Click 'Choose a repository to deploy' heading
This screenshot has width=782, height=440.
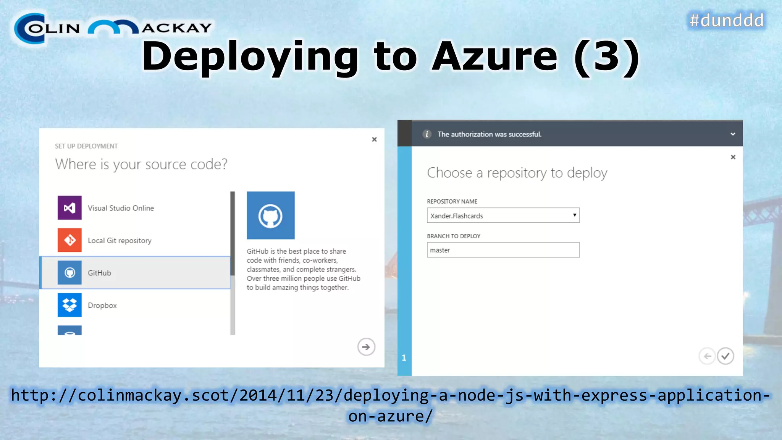point(517,173)
